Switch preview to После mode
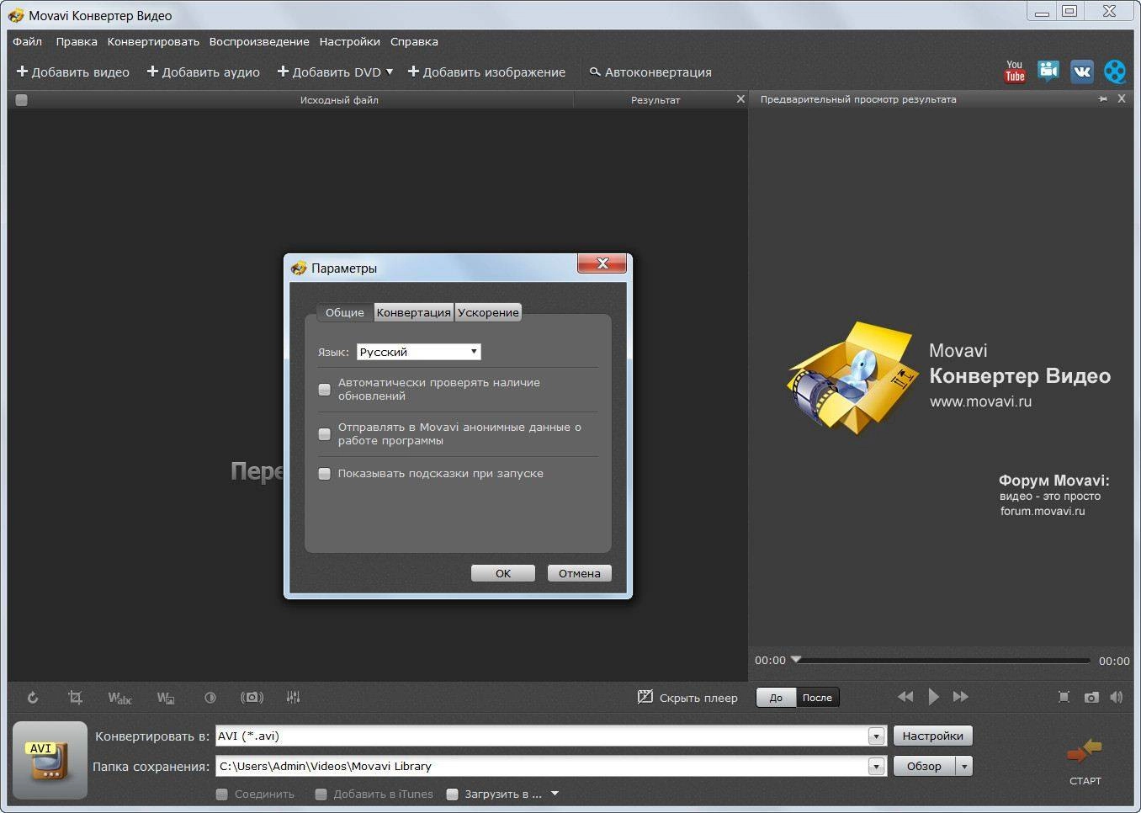 point(817,698)
